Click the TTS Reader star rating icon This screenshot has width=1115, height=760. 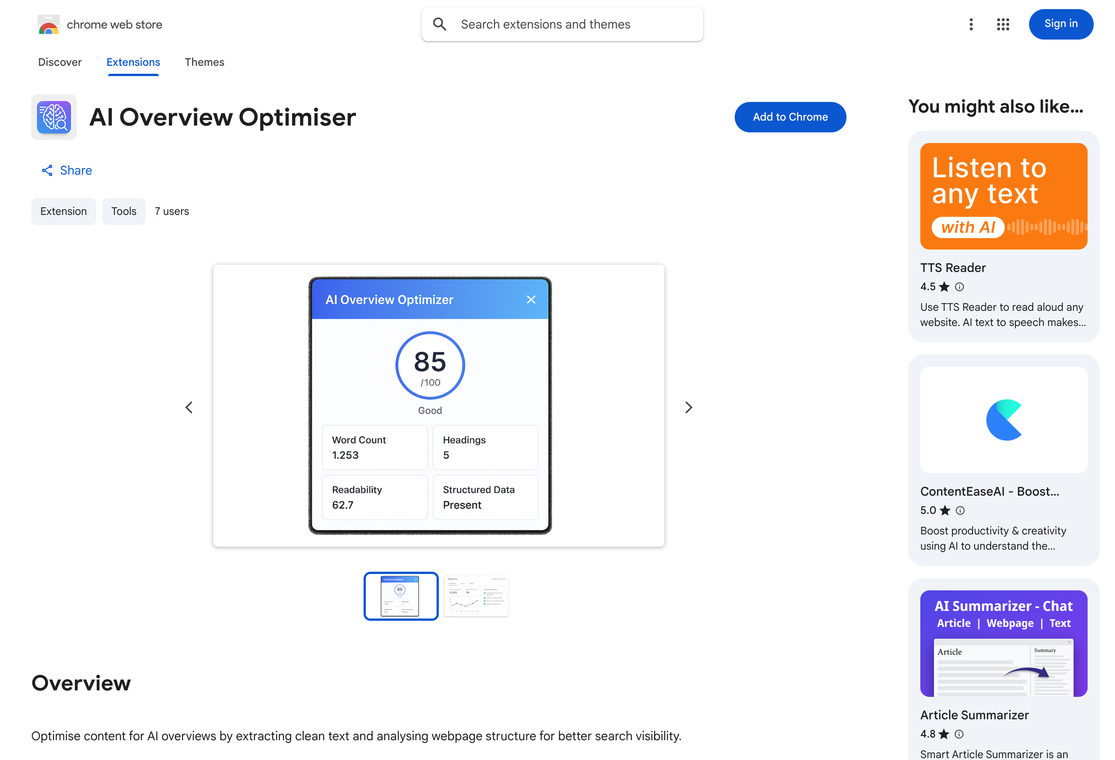944,287
